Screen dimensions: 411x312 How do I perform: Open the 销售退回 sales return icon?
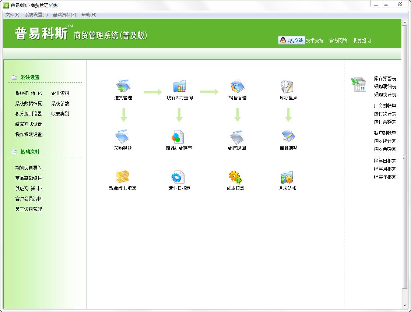(x=237, y=137)
